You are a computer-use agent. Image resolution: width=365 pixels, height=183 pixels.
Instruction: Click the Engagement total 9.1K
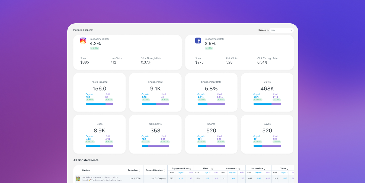coord(155,89)
